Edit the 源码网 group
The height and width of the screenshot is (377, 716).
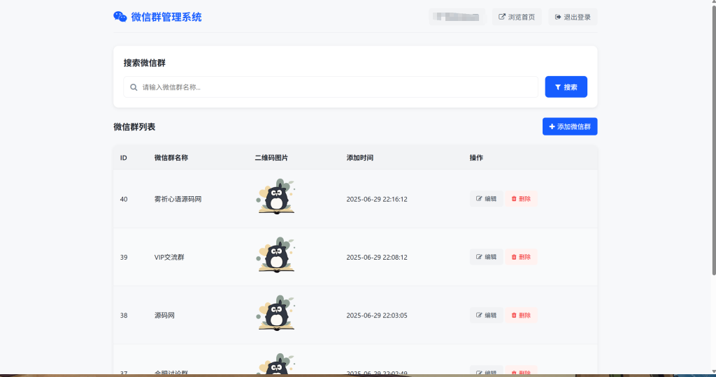[487, 315]
